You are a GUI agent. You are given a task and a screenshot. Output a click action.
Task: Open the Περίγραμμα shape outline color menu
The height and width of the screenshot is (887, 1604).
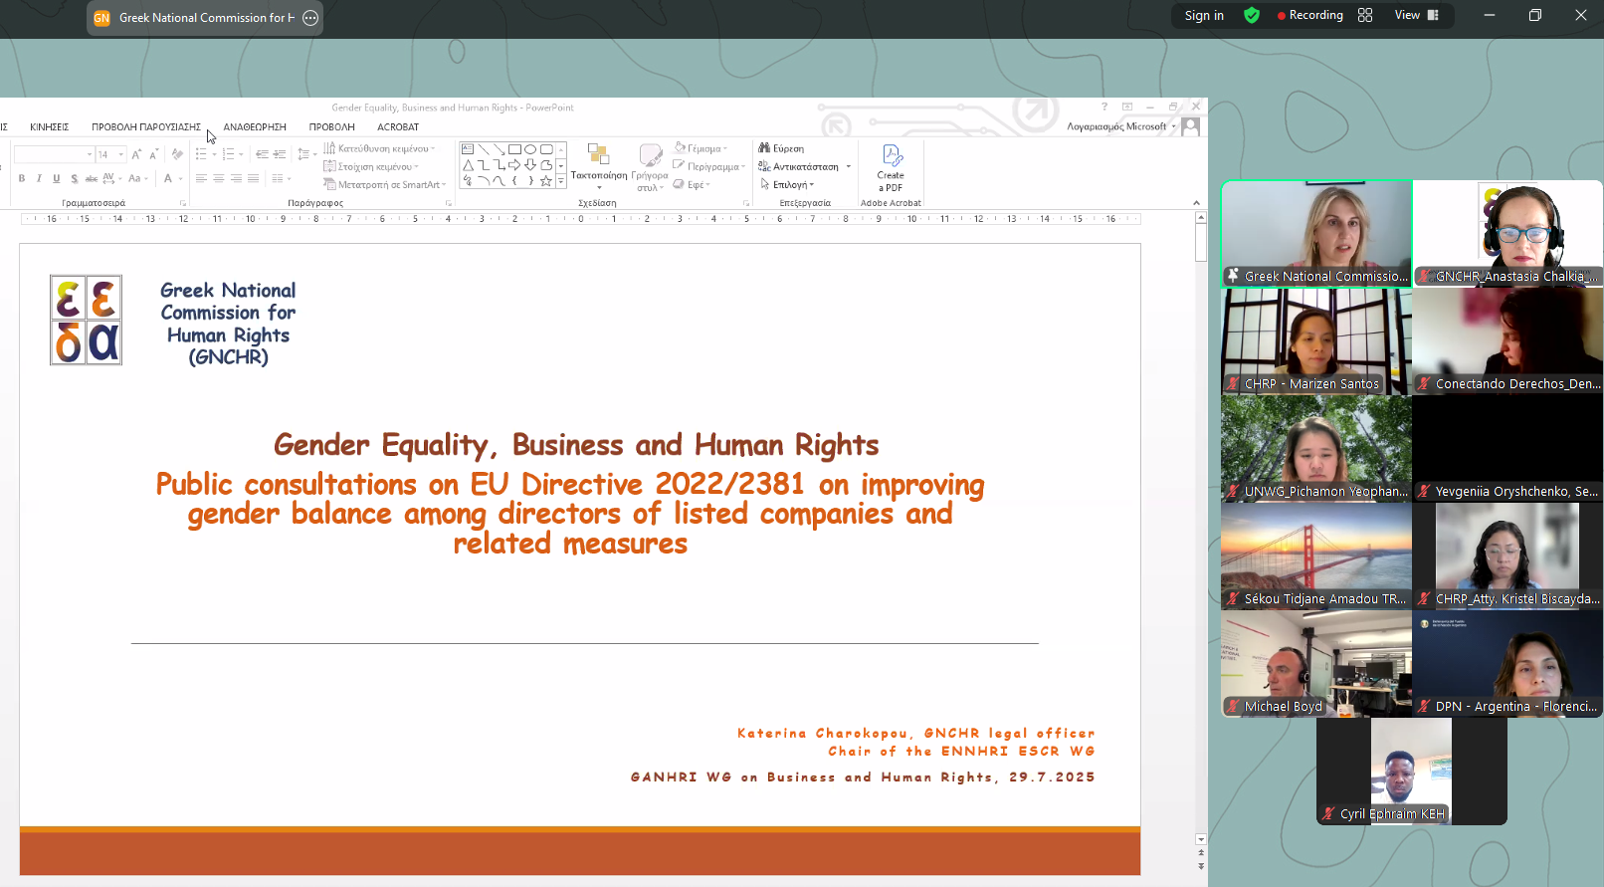pyautogui.click(x=709, y=166)
